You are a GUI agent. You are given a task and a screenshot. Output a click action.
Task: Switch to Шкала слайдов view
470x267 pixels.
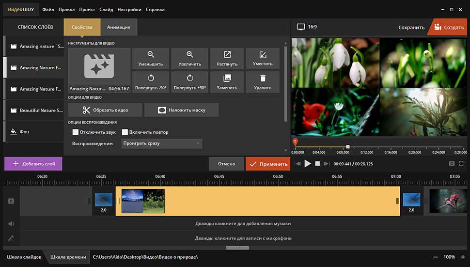click(24, 257)
